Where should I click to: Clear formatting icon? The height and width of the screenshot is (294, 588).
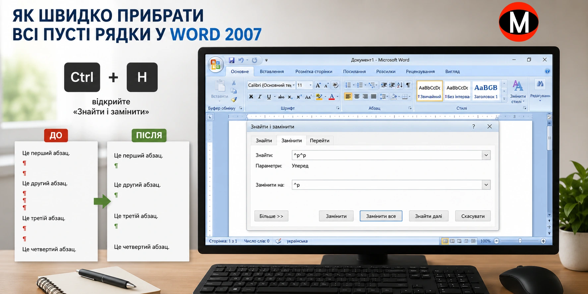click(x=335, y=85)
